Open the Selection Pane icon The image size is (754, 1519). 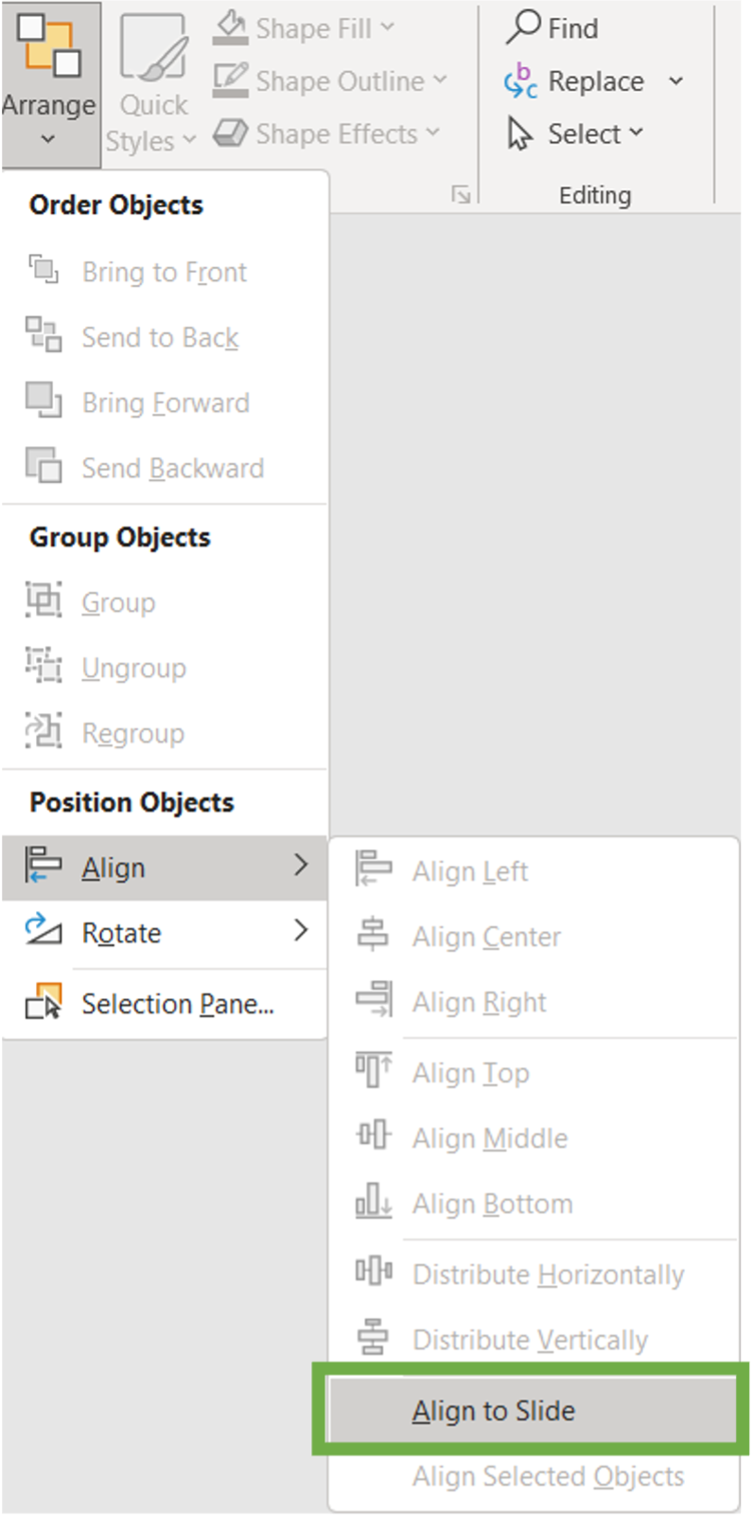[x=44, y=1001]
